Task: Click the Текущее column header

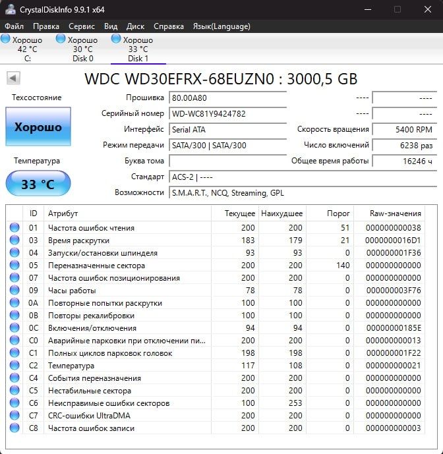Action: [235, 213]
